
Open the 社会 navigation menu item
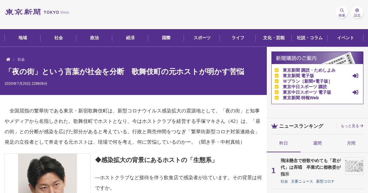[x=59, y=38]
